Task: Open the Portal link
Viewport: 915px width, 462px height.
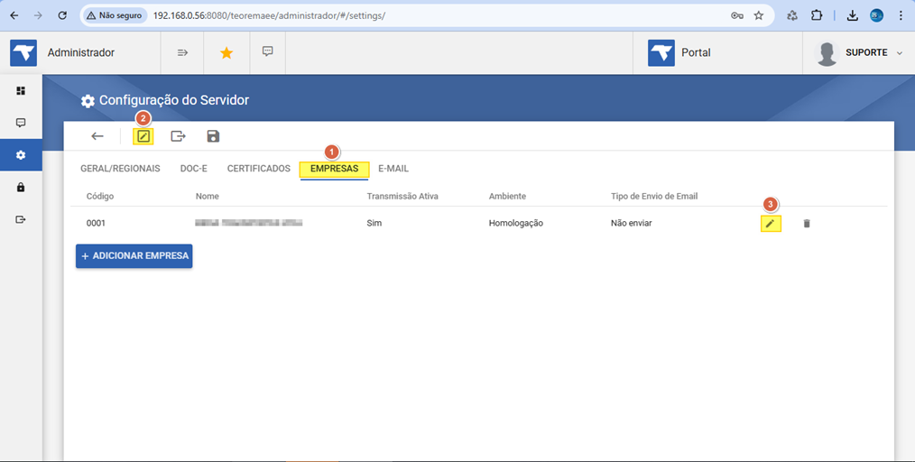Action: click(679, 52)
